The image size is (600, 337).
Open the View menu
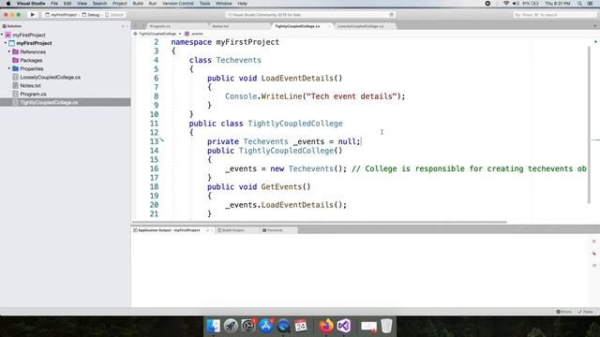coord(82,4)
